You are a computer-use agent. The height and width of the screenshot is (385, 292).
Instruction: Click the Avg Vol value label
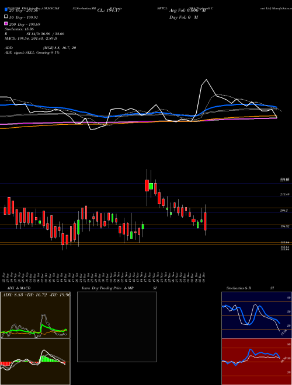coord(187,10)
